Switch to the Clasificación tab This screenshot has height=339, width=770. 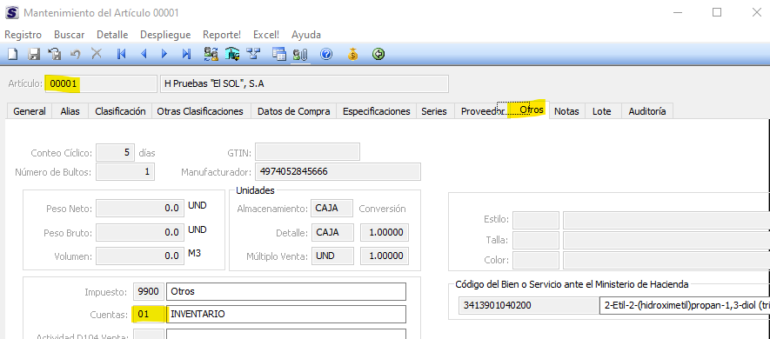pos(120,111)
